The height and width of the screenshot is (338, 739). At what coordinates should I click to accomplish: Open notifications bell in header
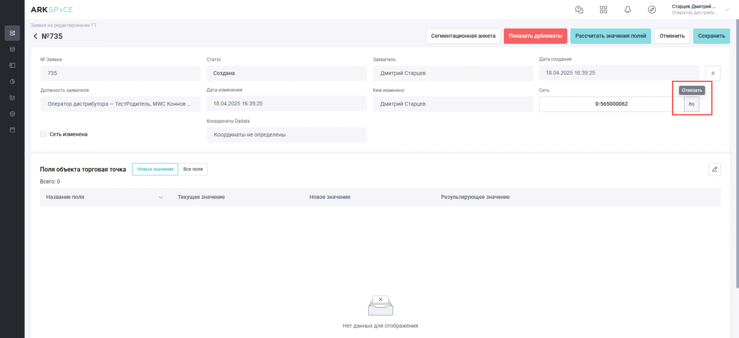click(628, 10)
